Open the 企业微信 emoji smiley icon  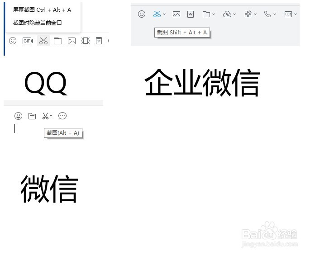[142, 14]
